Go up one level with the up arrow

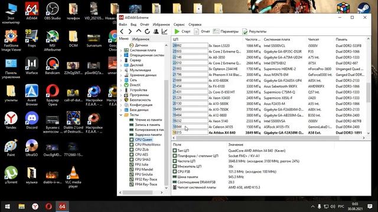pyautogui.click(x=139, y=31)
